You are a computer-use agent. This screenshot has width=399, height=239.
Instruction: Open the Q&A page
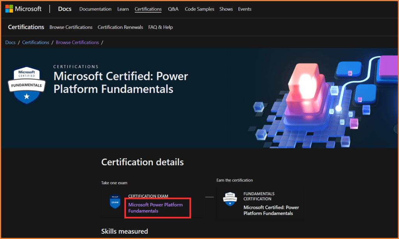click(x=173, y=9)
